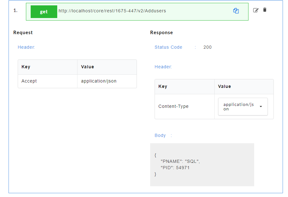Screen dimensions: 288x197
Task: Click the response JSON body block
Action: click(x=202, y=165)
